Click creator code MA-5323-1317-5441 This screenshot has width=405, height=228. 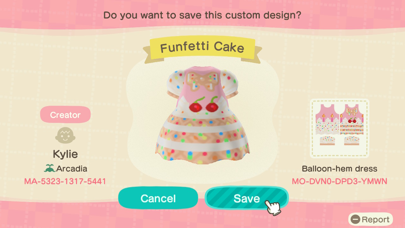(65, 181)
